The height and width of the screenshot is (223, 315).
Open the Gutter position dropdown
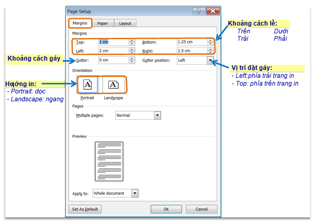(210, 61)
